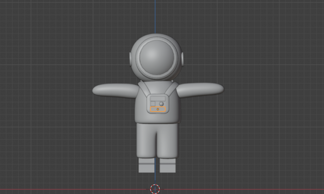Select the wide top rectangle on chest panel
The height and width of the screenshot is (194, 324).
(x=158, y=98)
